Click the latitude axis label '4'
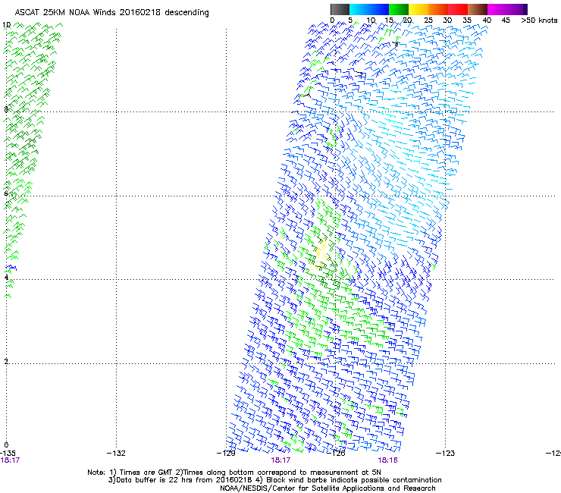Screen dimensions: 561x493 coord(6,277)
